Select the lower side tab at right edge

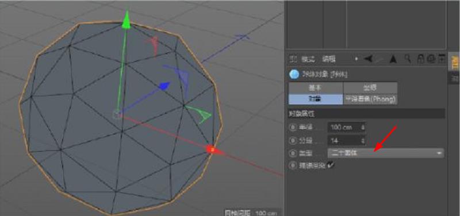tap(454, 78)
